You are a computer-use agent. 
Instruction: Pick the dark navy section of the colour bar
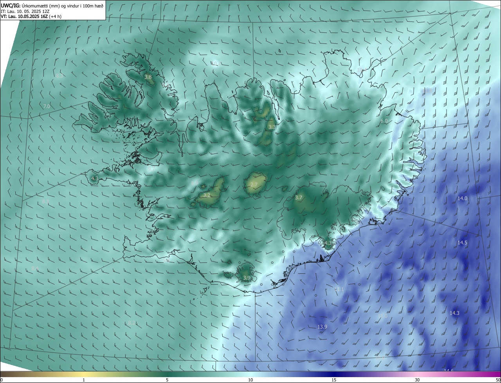coord(334,374)
